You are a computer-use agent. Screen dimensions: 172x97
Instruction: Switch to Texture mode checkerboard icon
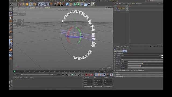coord(10,18)
